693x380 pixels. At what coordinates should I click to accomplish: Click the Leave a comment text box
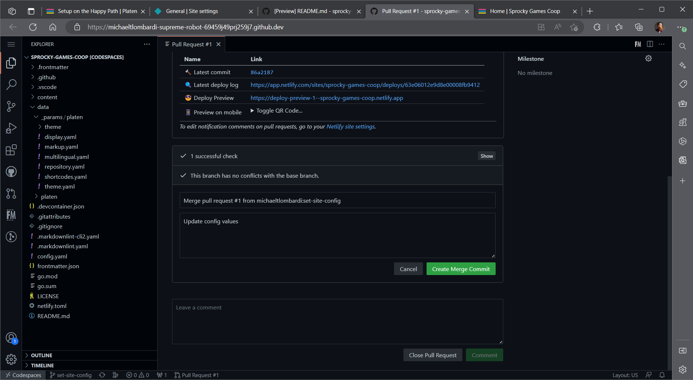point(337,321)
